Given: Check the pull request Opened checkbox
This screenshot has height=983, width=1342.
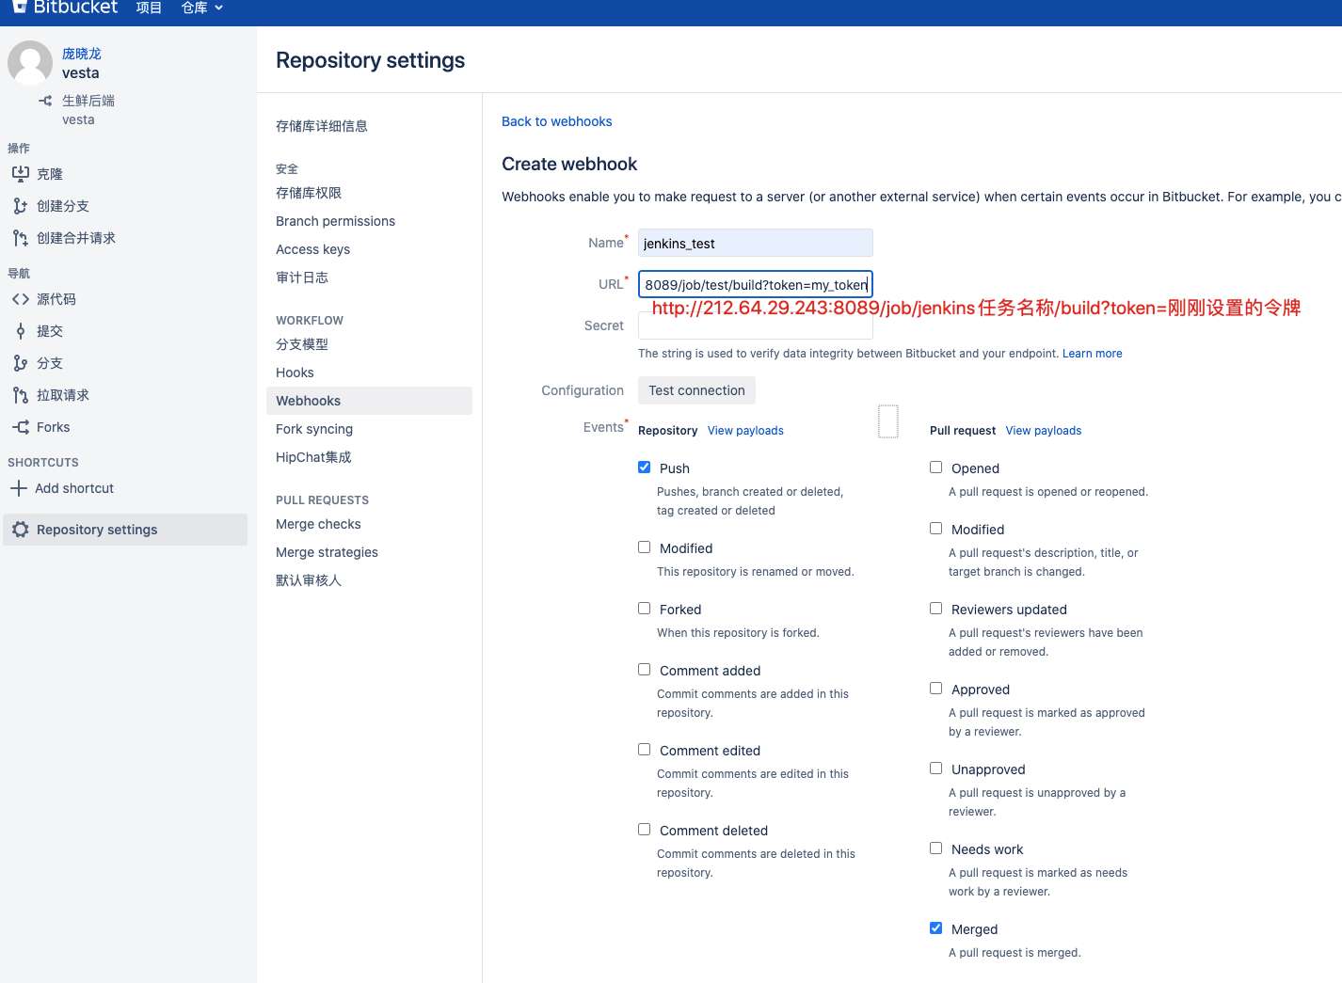Looking at the screenshot, I should click(936, 468).
